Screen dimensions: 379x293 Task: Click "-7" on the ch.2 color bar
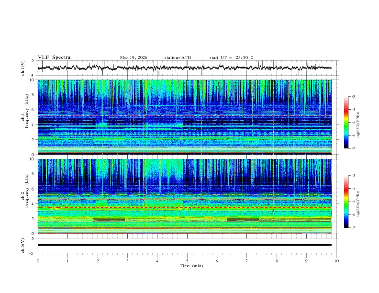[353, 228]
